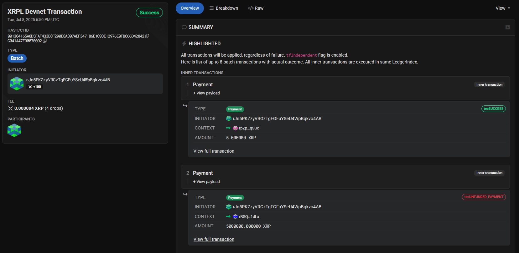Viewport: 519px width, 253px height.
Task: Click the rBSQ...1dLx destination address
Action: coord(249,216)
